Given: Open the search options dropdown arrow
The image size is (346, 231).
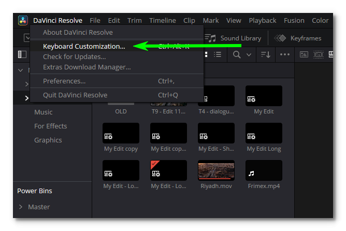Looking at the screenshot, I should 249,55.
